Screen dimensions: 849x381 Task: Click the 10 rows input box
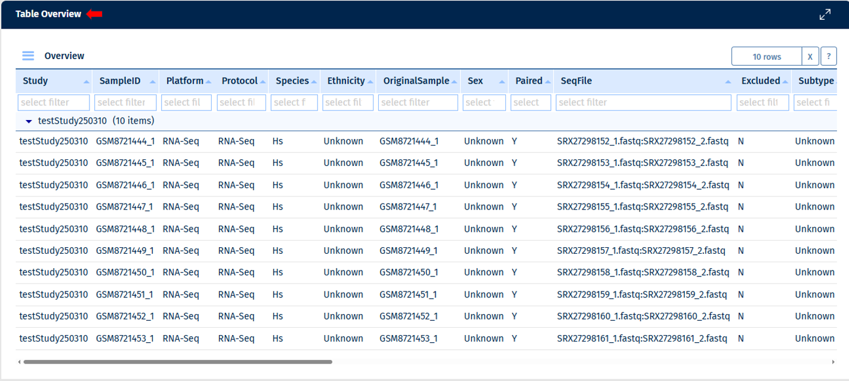pos(766,57)
